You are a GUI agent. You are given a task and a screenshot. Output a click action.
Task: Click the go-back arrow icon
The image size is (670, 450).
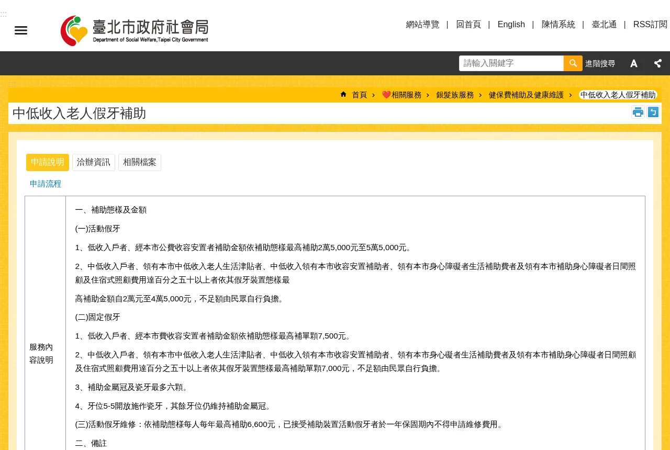pos(653,112)
